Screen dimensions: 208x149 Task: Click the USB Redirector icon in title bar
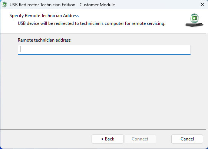4,5
